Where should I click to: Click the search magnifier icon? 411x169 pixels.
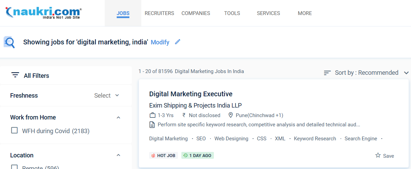coord(10,42)
